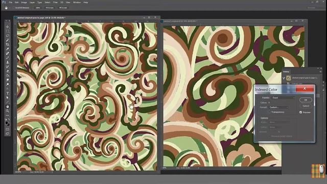Open the Layer menu

tap(32, 2)
